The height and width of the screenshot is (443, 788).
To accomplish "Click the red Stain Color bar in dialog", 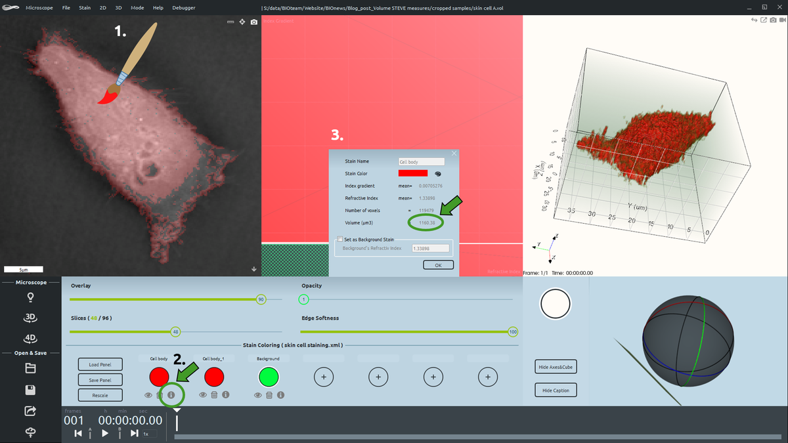I will point(413,173).
